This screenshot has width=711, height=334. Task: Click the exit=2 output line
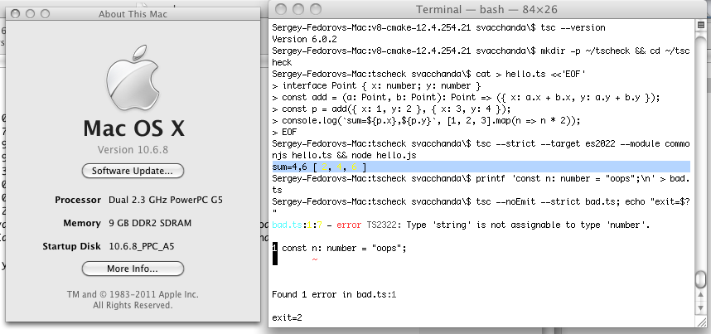coord(287,317)
